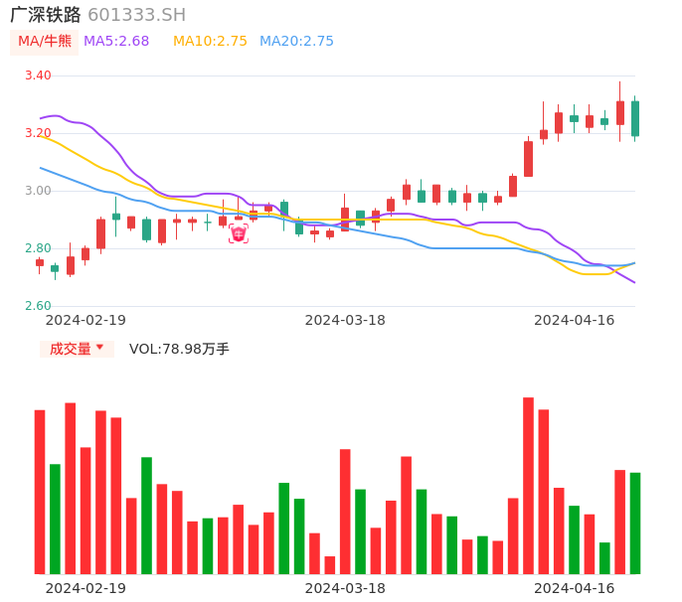Click the 2024-03-18 date under the volume chart
The image size is (682, 602).
[345, 588]
